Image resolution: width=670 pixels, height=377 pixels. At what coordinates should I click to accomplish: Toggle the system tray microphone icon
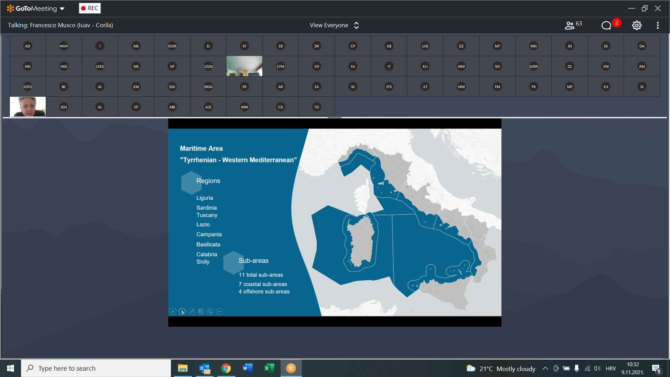coord(576,368)
